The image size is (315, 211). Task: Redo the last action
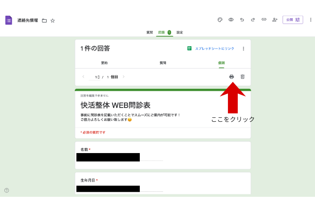pyautogui.click(x=252, y=20)
